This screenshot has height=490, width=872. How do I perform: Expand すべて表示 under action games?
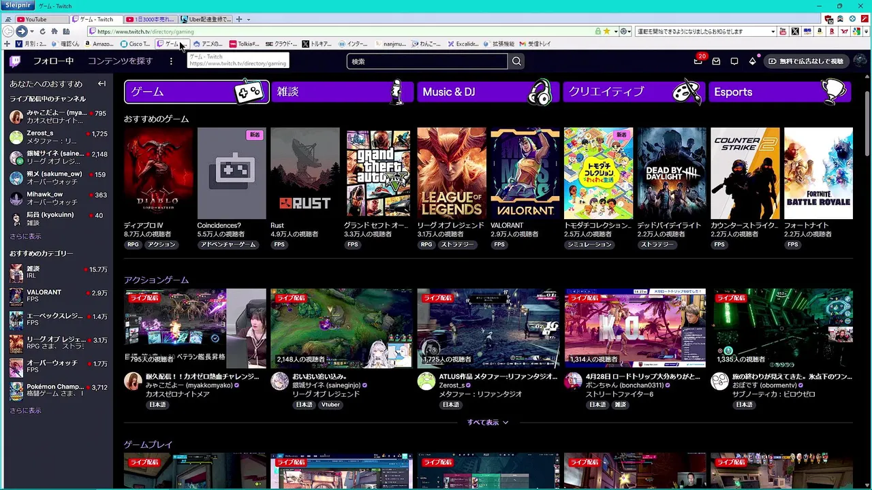(x=488, y=423)
